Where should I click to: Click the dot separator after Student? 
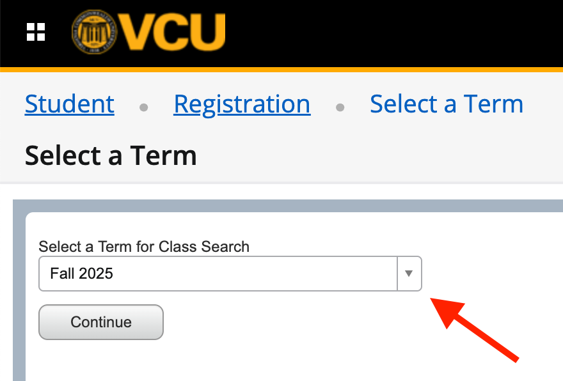pos(144,107)
